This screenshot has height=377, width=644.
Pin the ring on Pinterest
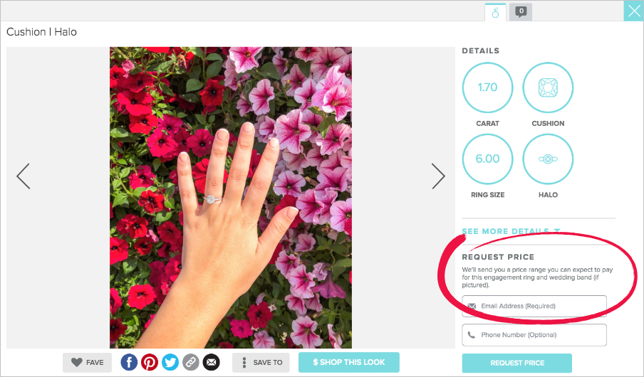150,362
